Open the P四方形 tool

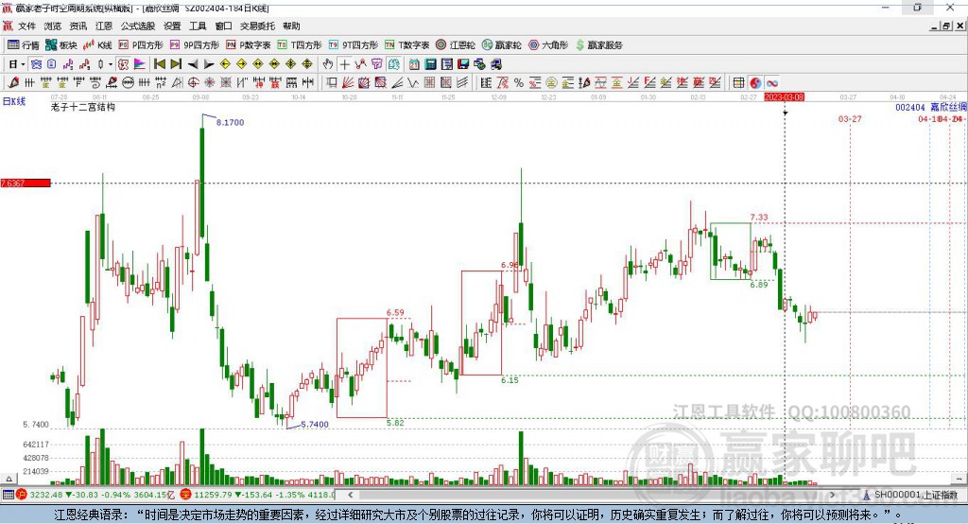pos(141,45)
